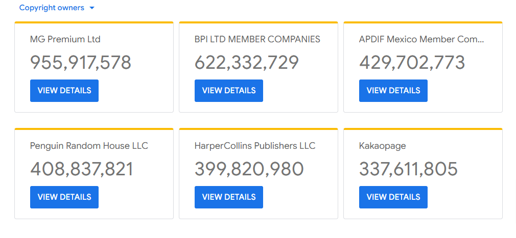The width and height of the screenshot is (516, 238).
Task: View details for BPI LTD MEMBER COMPANIES
Action: 229,91
